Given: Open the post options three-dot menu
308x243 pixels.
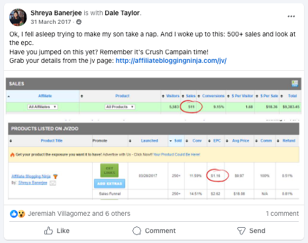Looking at the screenshot, I should coord(291,17).
